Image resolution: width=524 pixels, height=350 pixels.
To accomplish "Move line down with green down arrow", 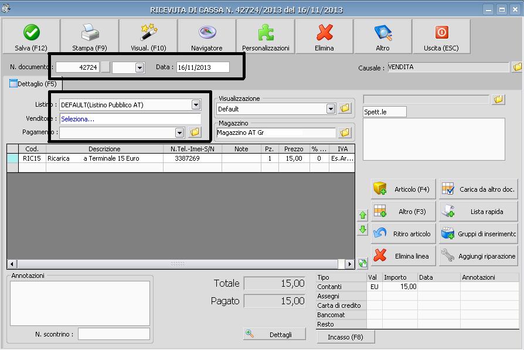I will (x=363, y=230).
